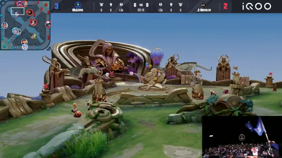282x158 pixels.
Task: Click the teal-haired girl hero on minimap
Action: tap(15, 31)
